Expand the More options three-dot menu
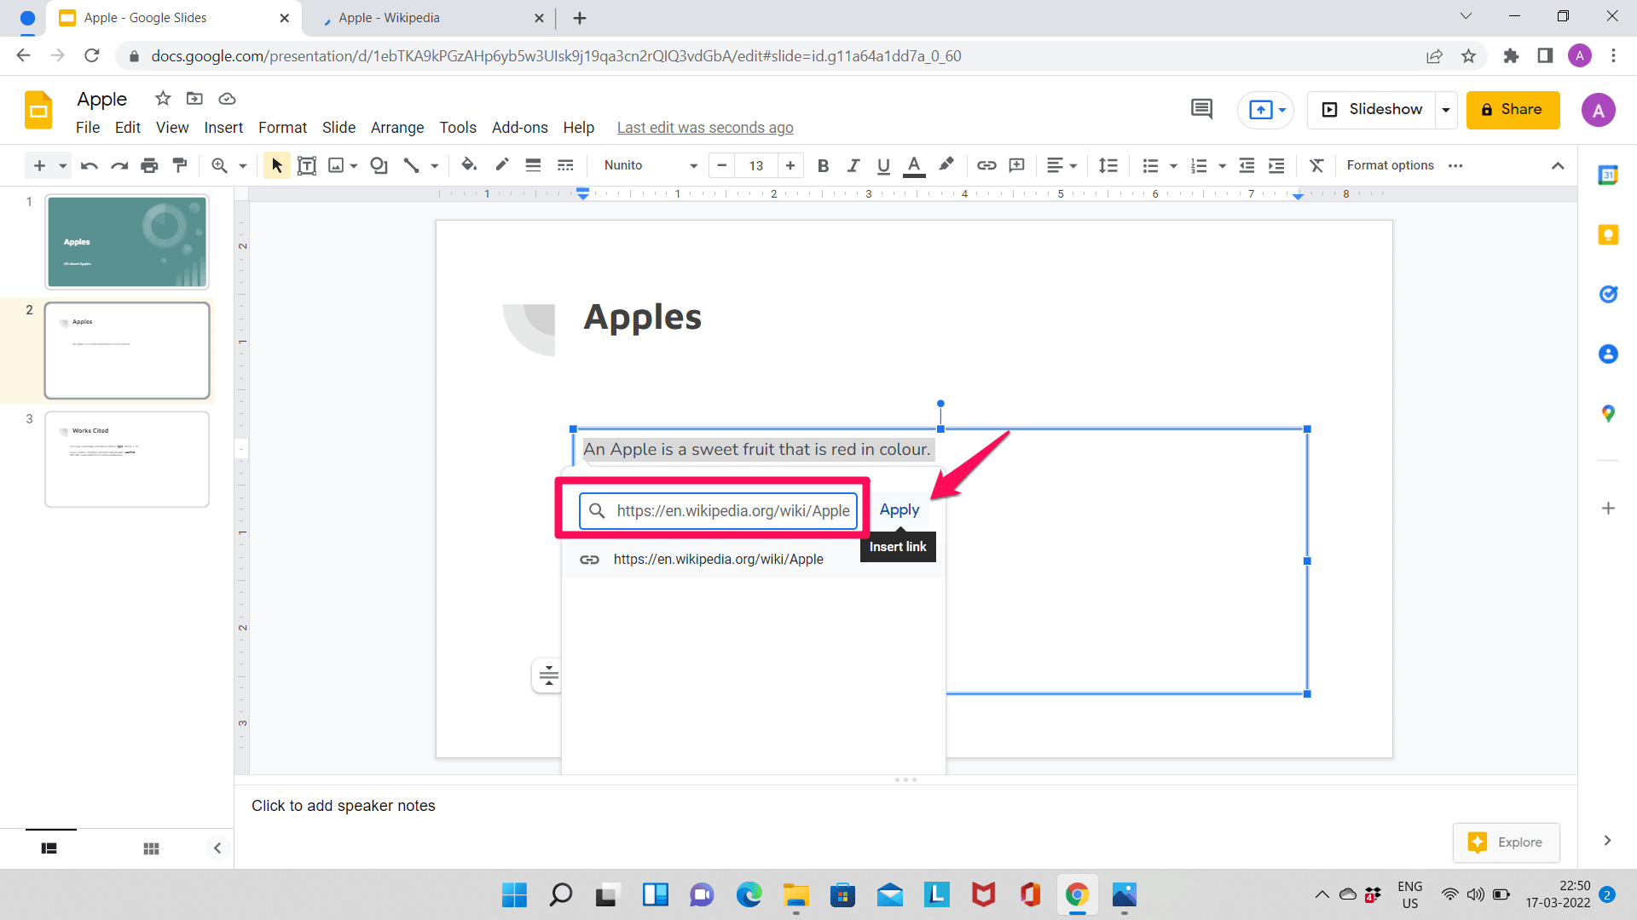This screenshot has height=920, width=1637. click(1455, 165)
